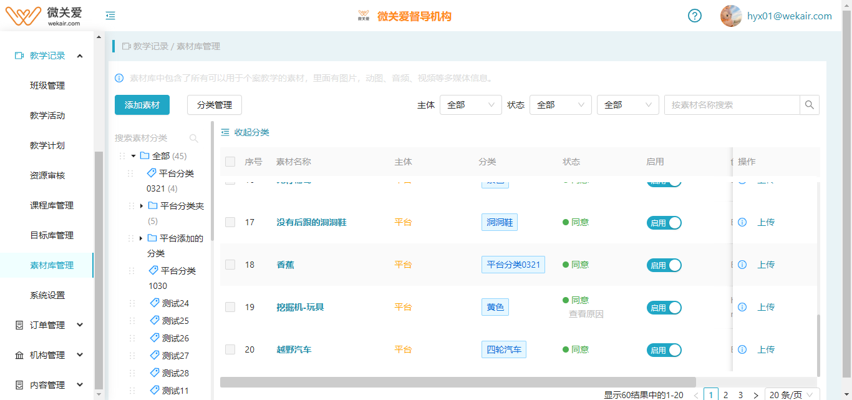Click the sidebar vertical scrollbar

[98, 270]
